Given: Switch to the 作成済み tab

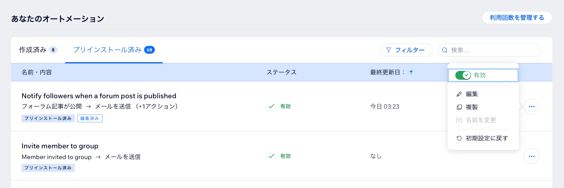Looking at the screenshot, I should pos(38,50).
